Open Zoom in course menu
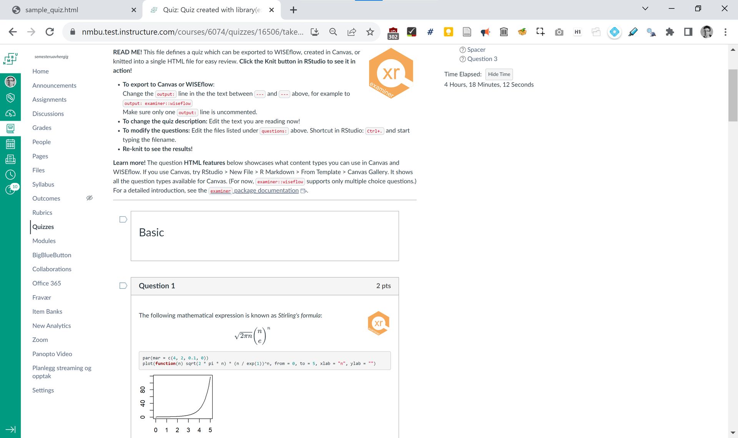738x438 pixels. click(40, 340)
